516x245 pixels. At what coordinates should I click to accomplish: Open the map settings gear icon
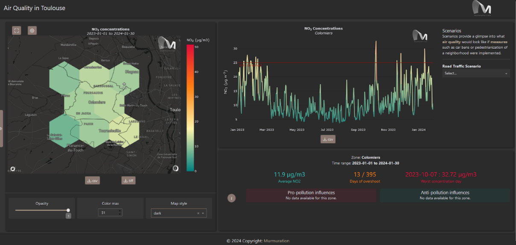coord(32,30)
